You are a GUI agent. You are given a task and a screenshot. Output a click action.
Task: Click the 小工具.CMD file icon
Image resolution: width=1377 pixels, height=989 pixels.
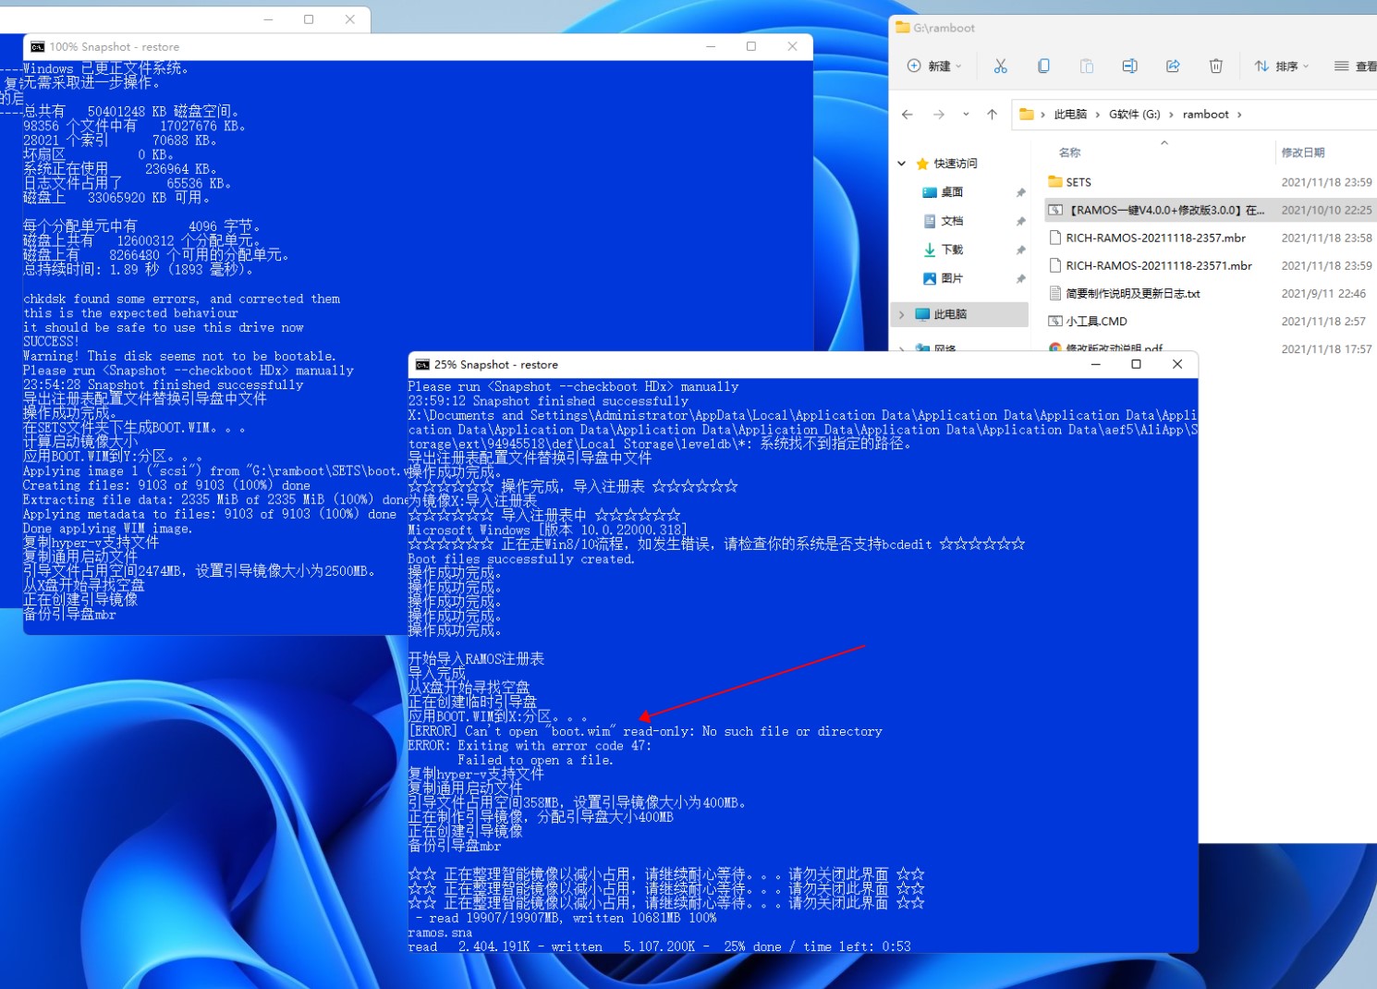tap(1054, 321)
